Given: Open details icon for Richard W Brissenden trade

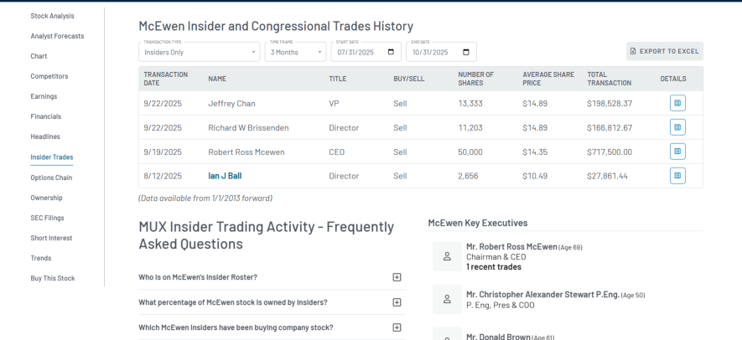Looking at the screenshot, I should (678, 127).
